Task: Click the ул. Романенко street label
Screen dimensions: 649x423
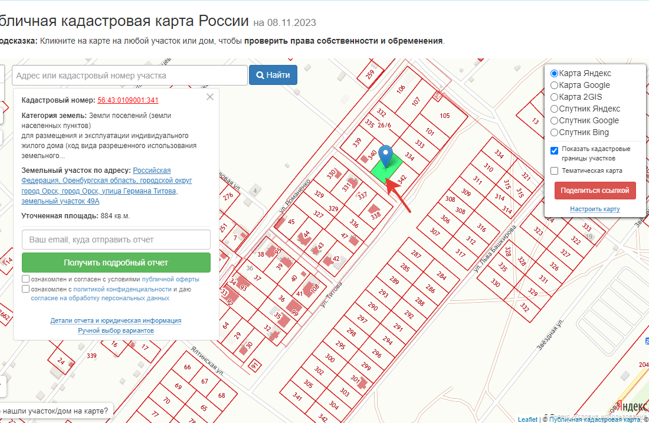Action: (294, 196)
